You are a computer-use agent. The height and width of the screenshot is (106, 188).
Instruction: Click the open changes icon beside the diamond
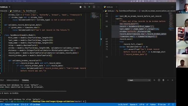pos(85,7)
